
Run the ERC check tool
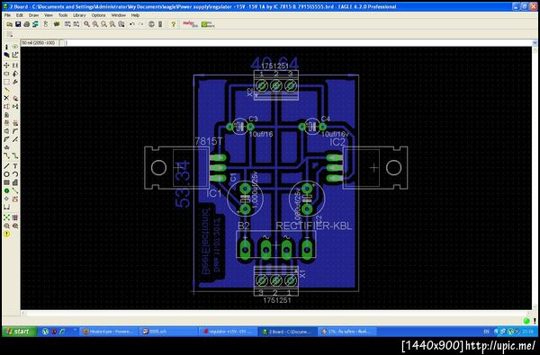[6, 226]
